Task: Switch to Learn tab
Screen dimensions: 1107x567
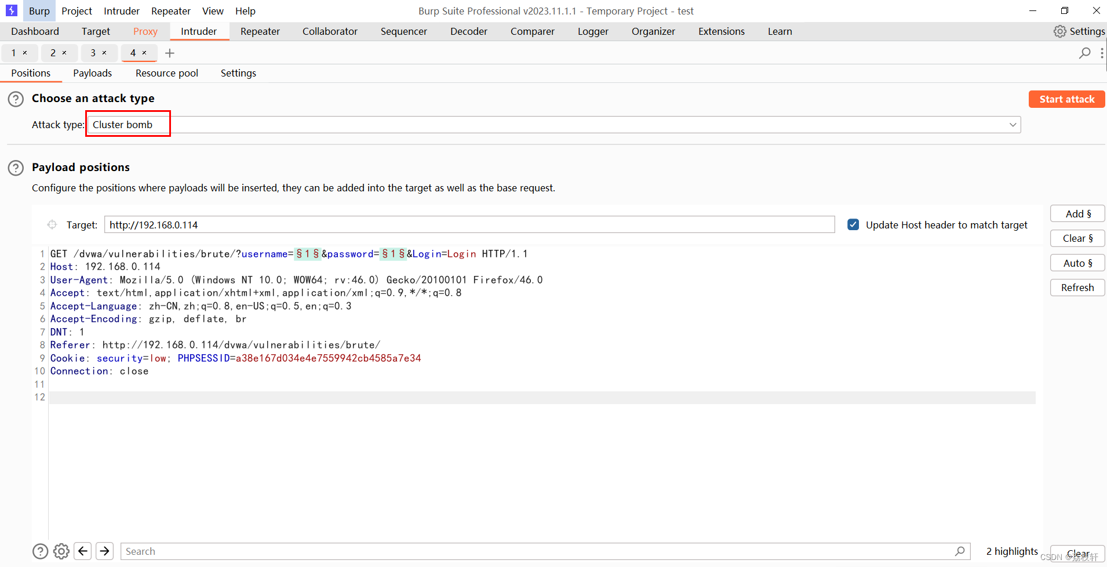Action: click(x=780, y=31)
